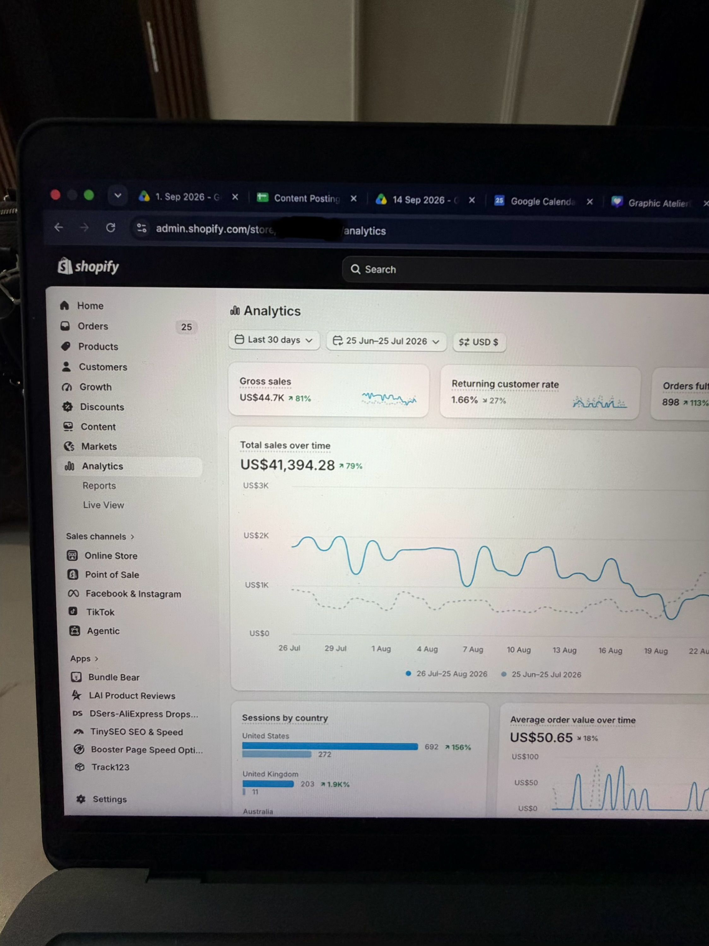Viewport: 709px width, 946px height.
Task: Open the browser tab list dropdown arrow
Action: (x=117, y=195)
